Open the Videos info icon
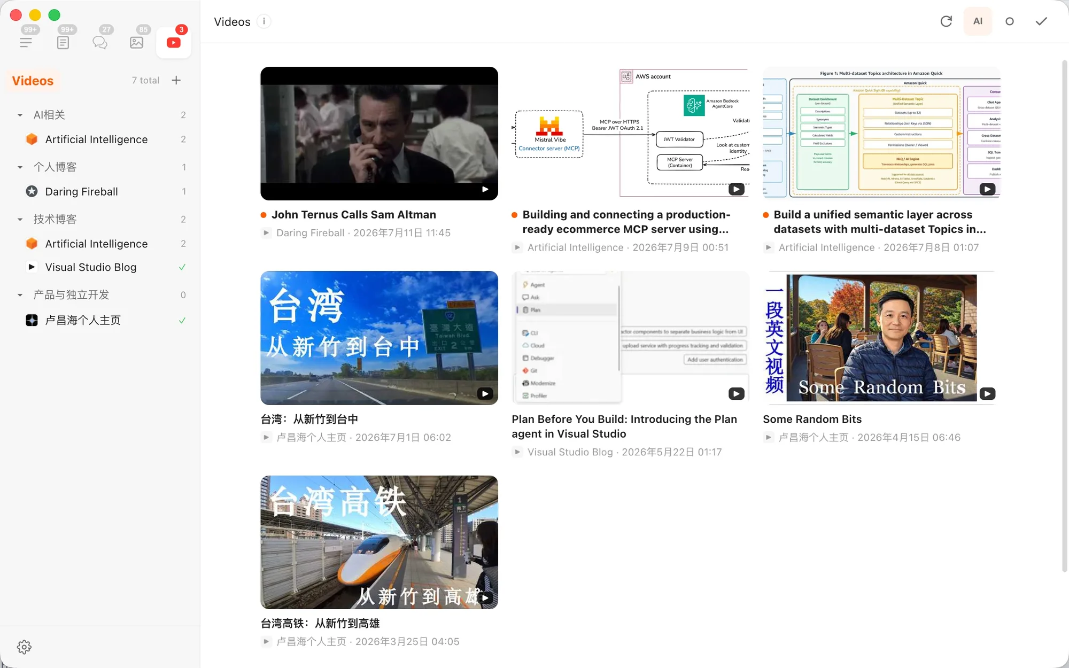The height and width of the screenshot is (668, 1069). 264,21
